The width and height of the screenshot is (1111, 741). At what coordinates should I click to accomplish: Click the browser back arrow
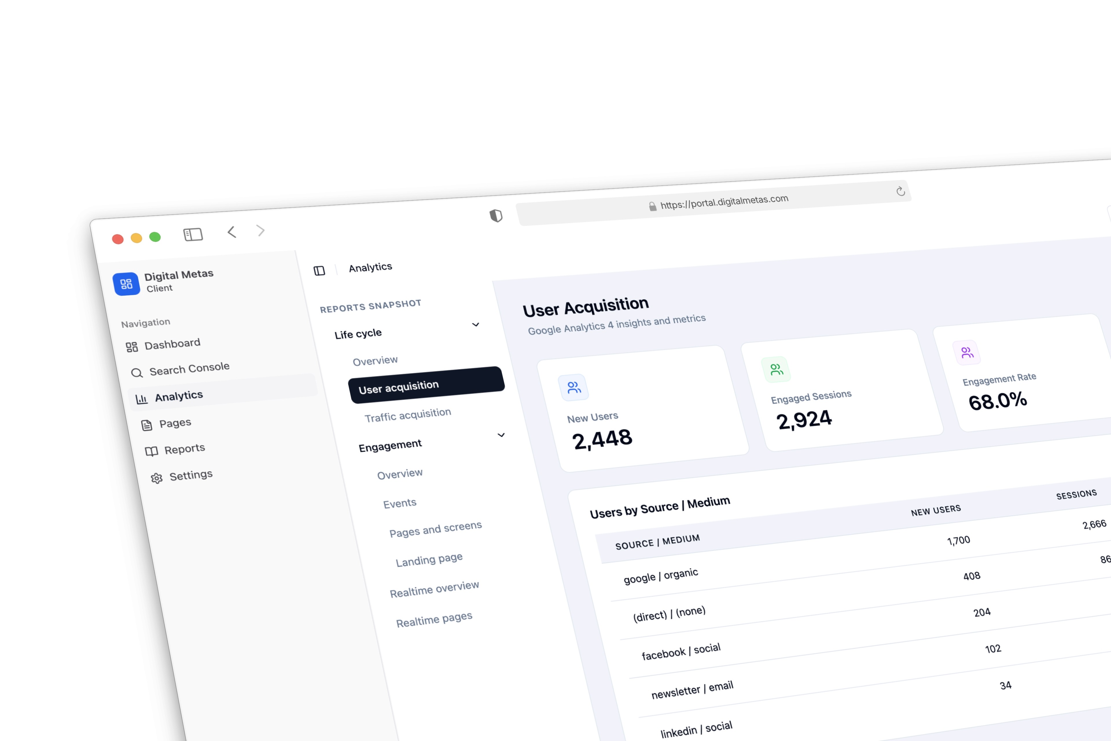point(231,232)
